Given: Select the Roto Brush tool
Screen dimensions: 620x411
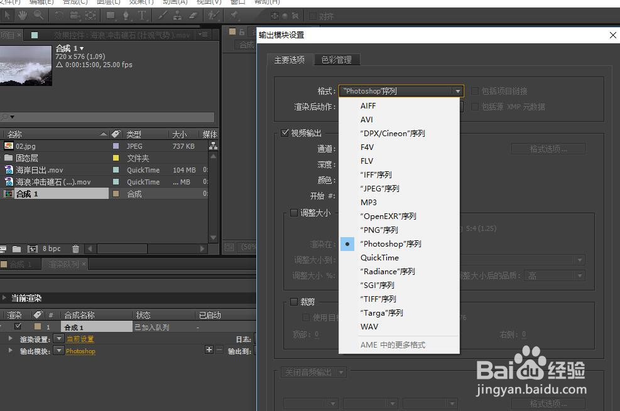Looking at the screenshot, I should click(214, 16).
